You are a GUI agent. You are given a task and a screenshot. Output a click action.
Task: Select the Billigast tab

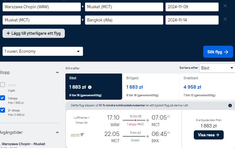point(150,87)
